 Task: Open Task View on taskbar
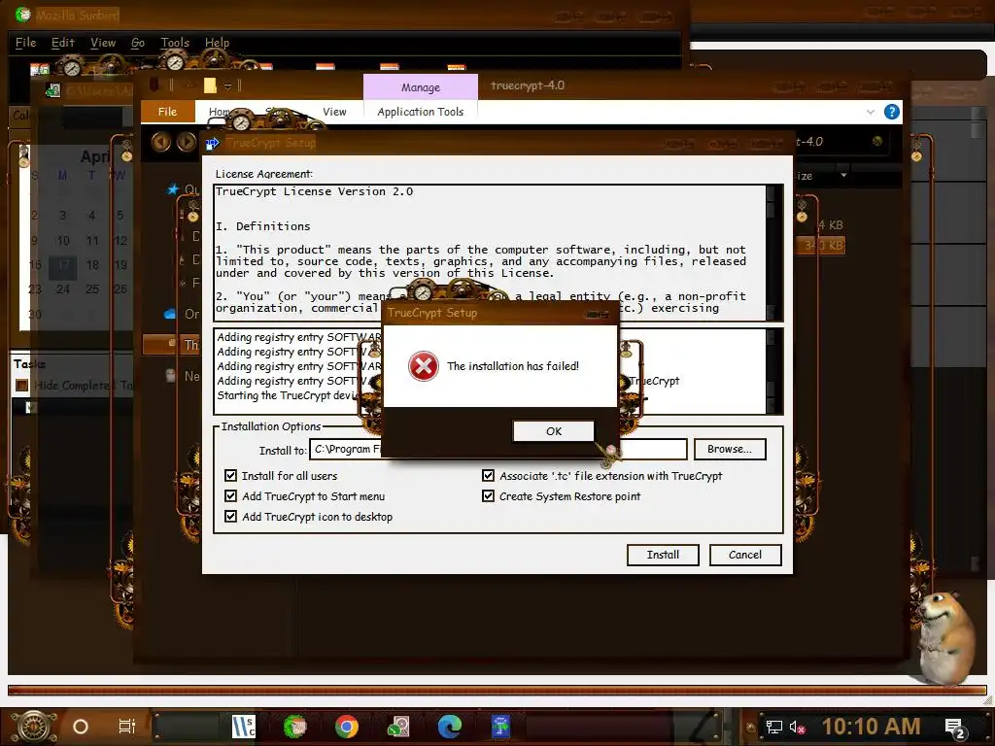tap(127, 727)
